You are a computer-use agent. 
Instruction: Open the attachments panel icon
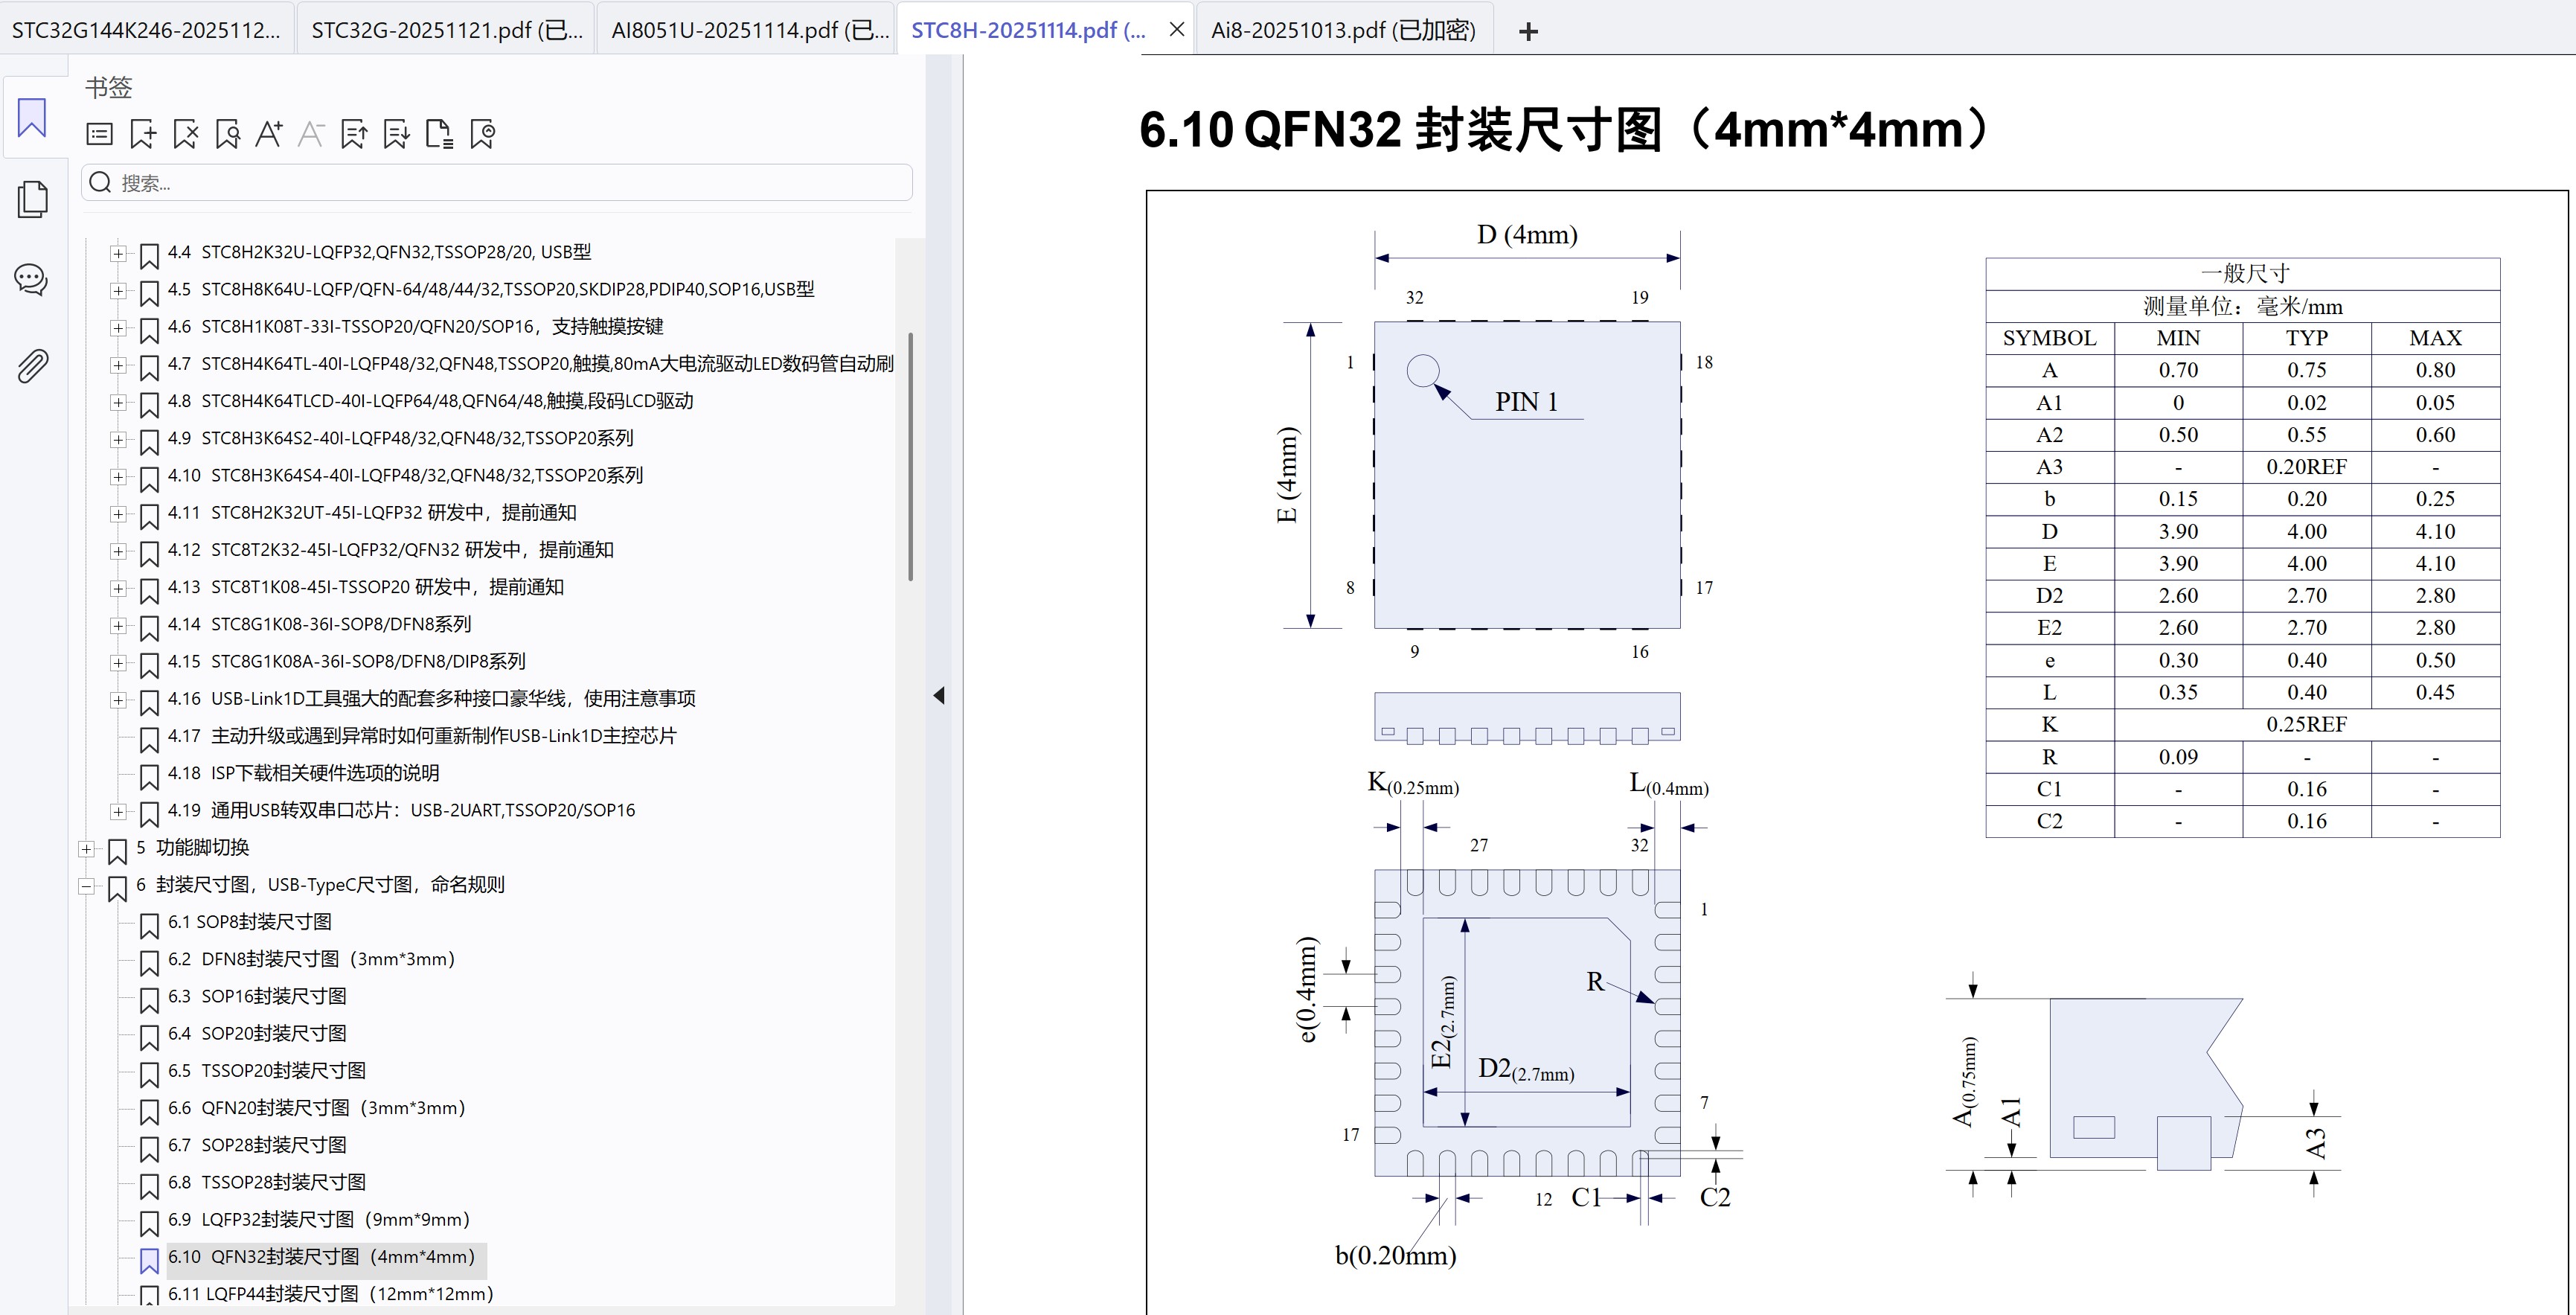coord(33,365)
